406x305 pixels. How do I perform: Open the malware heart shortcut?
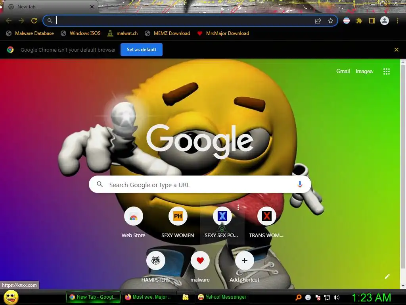[x=200, y=267]
